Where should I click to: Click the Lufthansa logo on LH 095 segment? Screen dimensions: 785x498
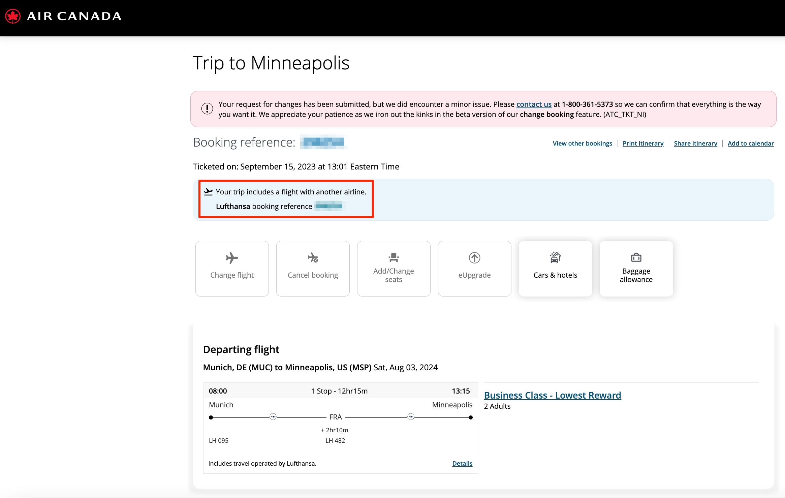(x=273, y=417)
